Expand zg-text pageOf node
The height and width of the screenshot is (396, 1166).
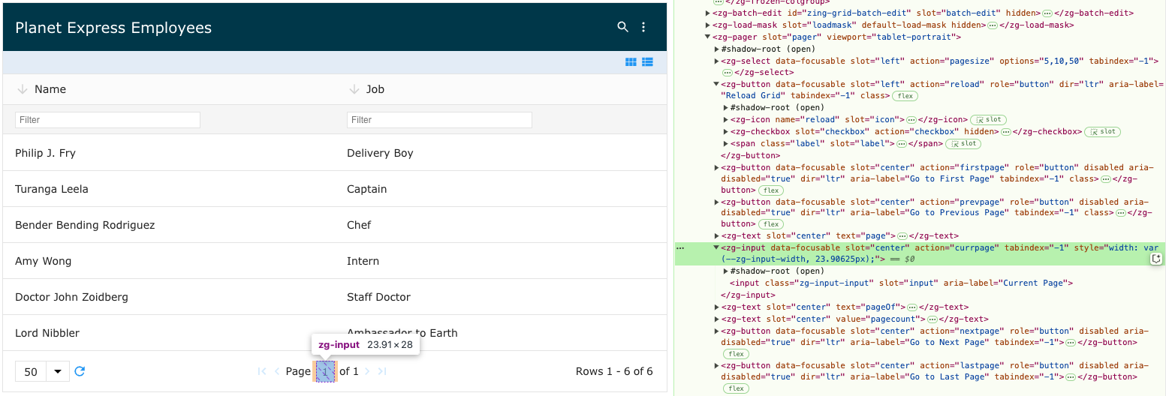coord(716,307)
